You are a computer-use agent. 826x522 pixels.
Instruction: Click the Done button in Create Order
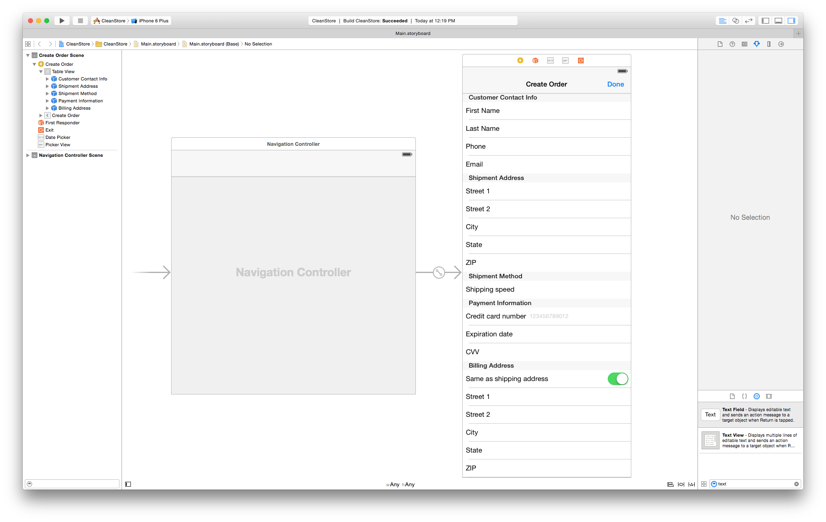(x=615, y=84)
